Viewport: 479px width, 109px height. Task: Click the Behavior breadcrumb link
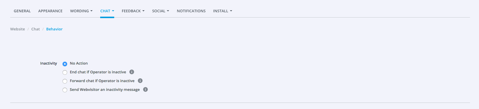[54, 29]
